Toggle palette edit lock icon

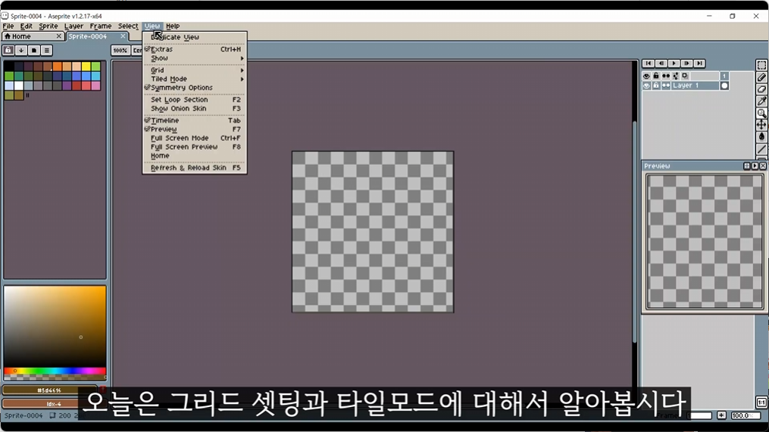[x=8, y=50]
